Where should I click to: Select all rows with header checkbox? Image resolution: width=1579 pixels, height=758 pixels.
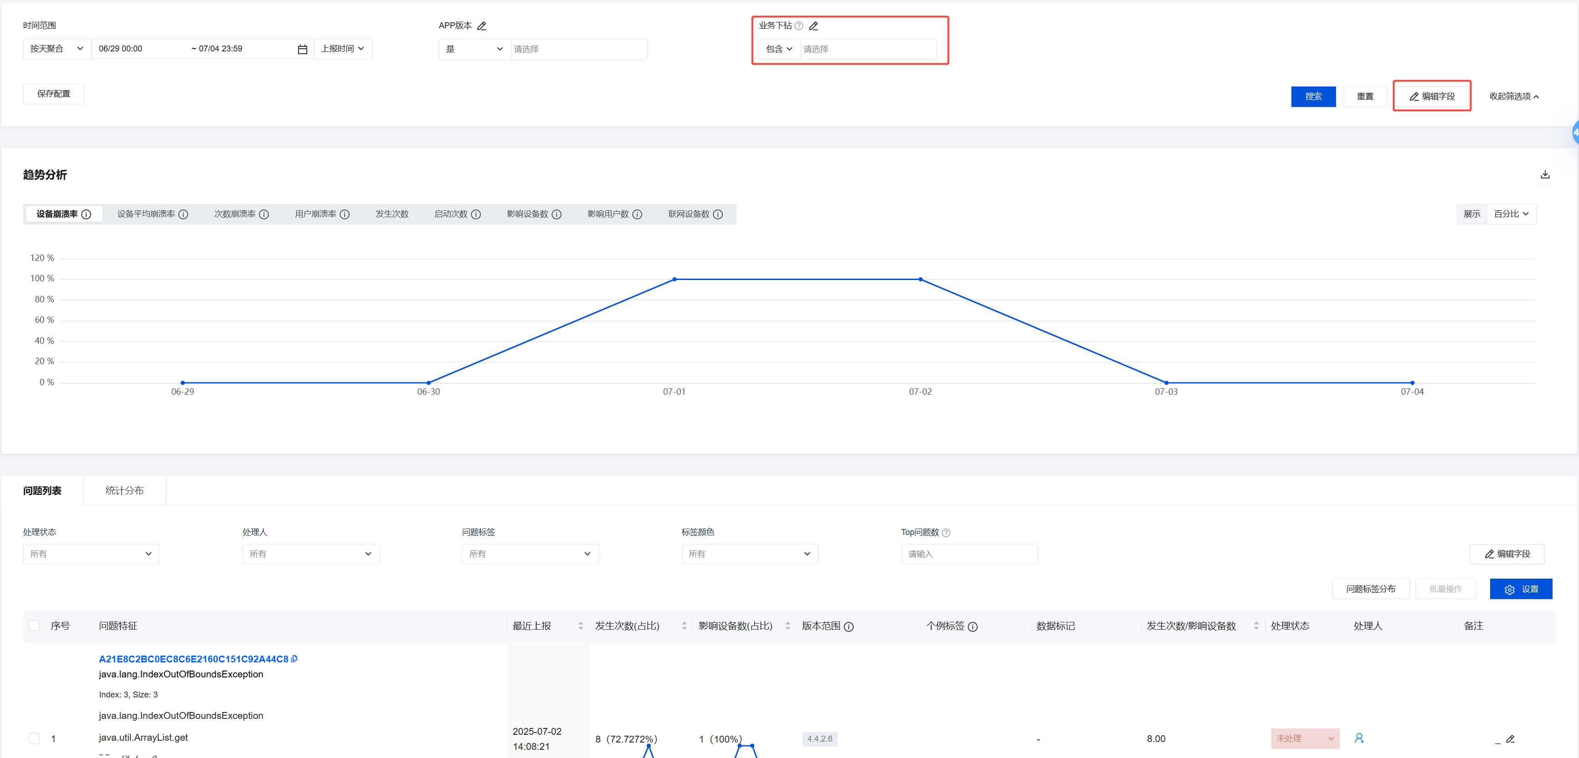click(34, 626)
